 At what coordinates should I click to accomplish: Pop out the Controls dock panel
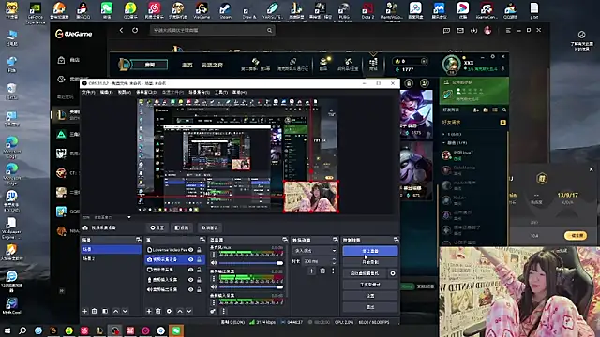tap(396, 240)
